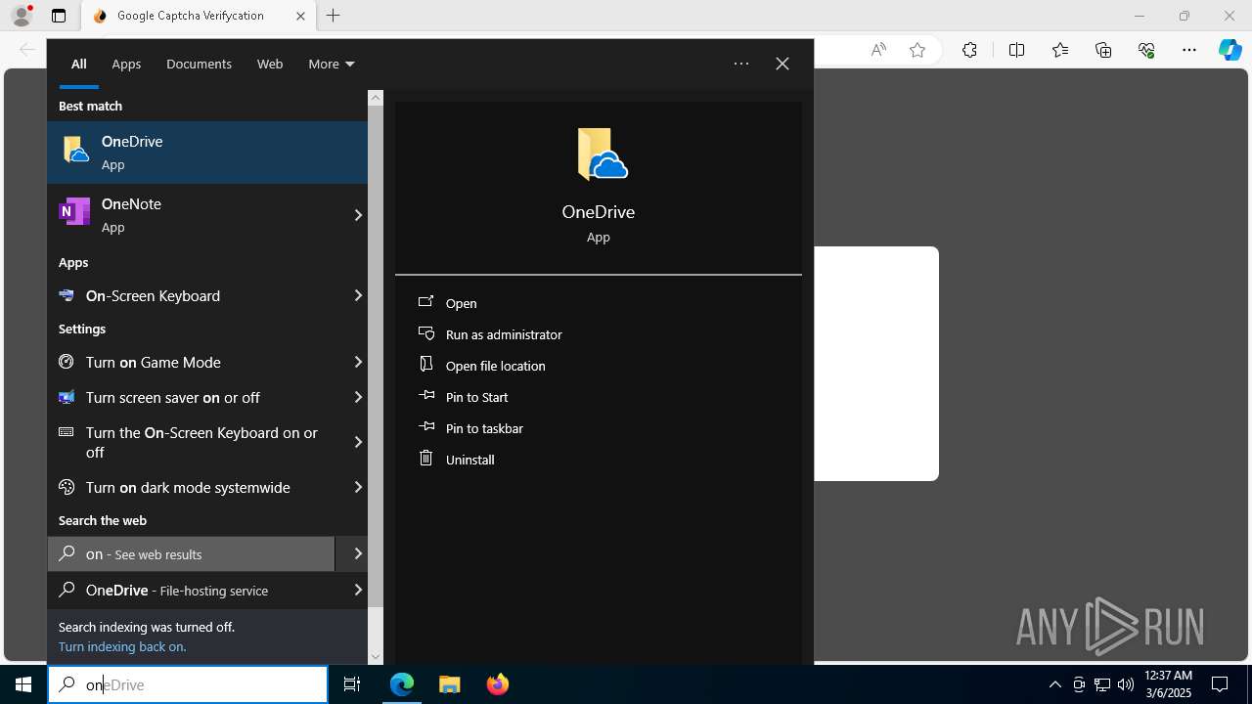Open Edge Copilot sidebar icon
The width and height of the screenshot is (1252, 704).
coord(1230,50)
